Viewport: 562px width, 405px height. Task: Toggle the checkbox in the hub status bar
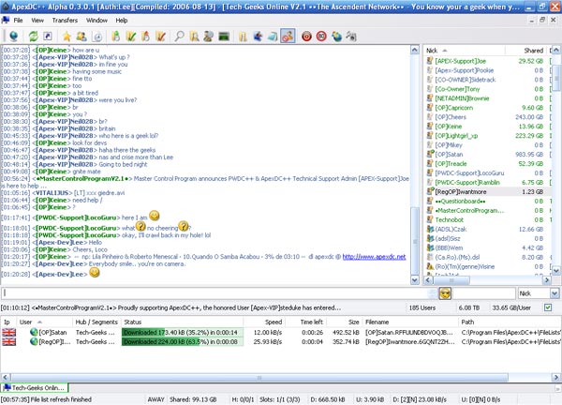point(548,307)
